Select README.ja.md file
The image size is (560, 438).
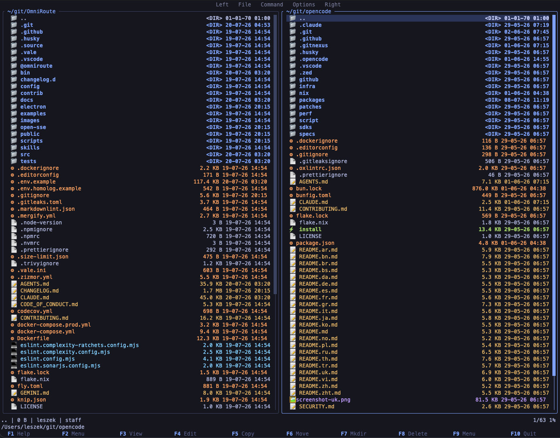(318, 318)
